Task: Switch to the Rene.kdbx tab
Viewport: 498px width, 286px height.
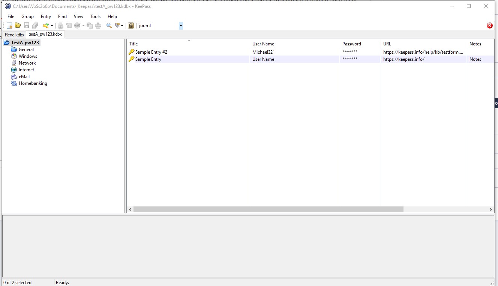Action: pyautogui.click(x=15, y=35)
